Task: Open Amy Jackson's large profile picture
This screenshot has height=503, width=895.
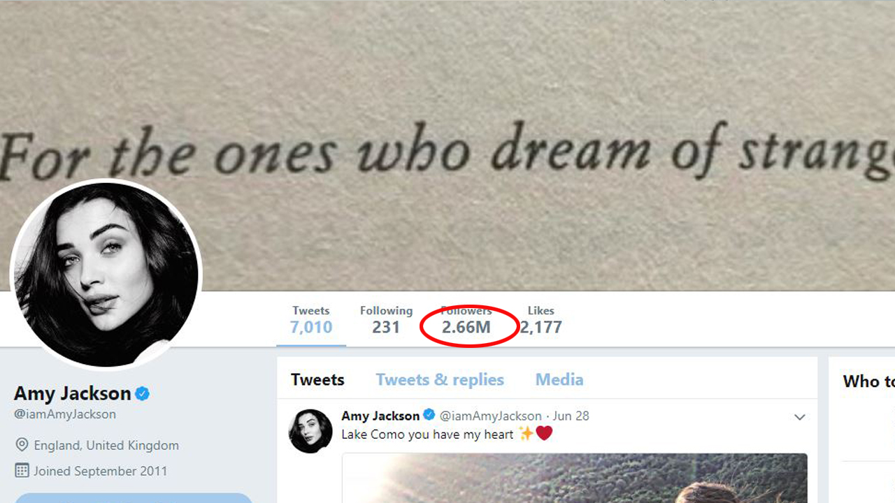Action: point(106,274)
